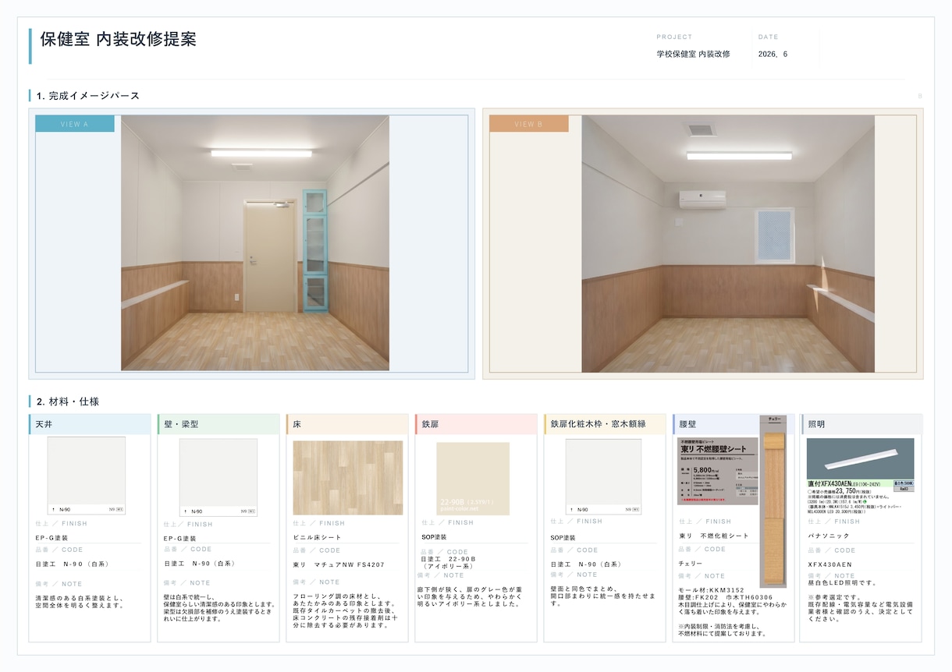
Task: Click the 天井 card header
Action: coord(90,424)
